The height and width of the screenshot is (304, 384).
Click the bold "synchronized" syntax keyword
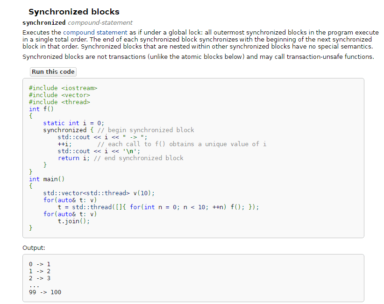pyautogui.click(x=44, y=22)
